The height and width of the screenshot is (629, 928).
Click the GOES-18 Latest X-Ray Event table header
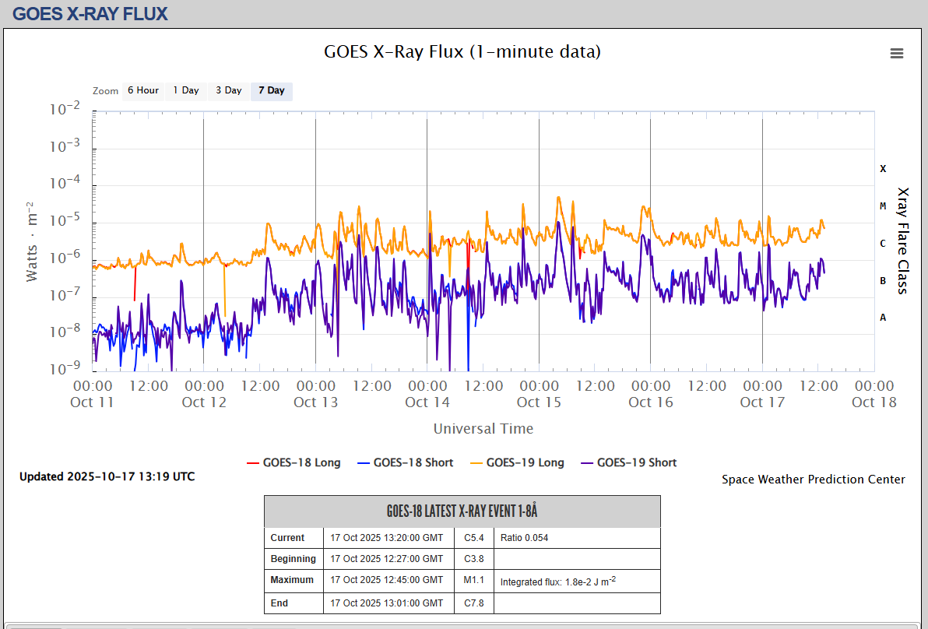pyautogui.click(x=462, y=511)
